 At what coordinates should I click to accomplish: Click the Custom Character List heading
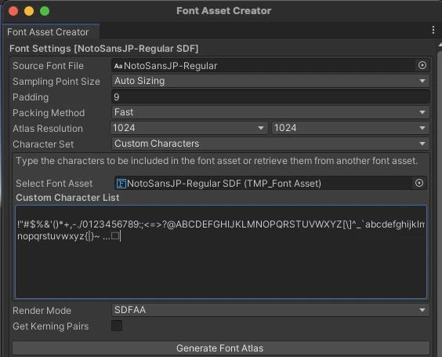pos(67,198)
